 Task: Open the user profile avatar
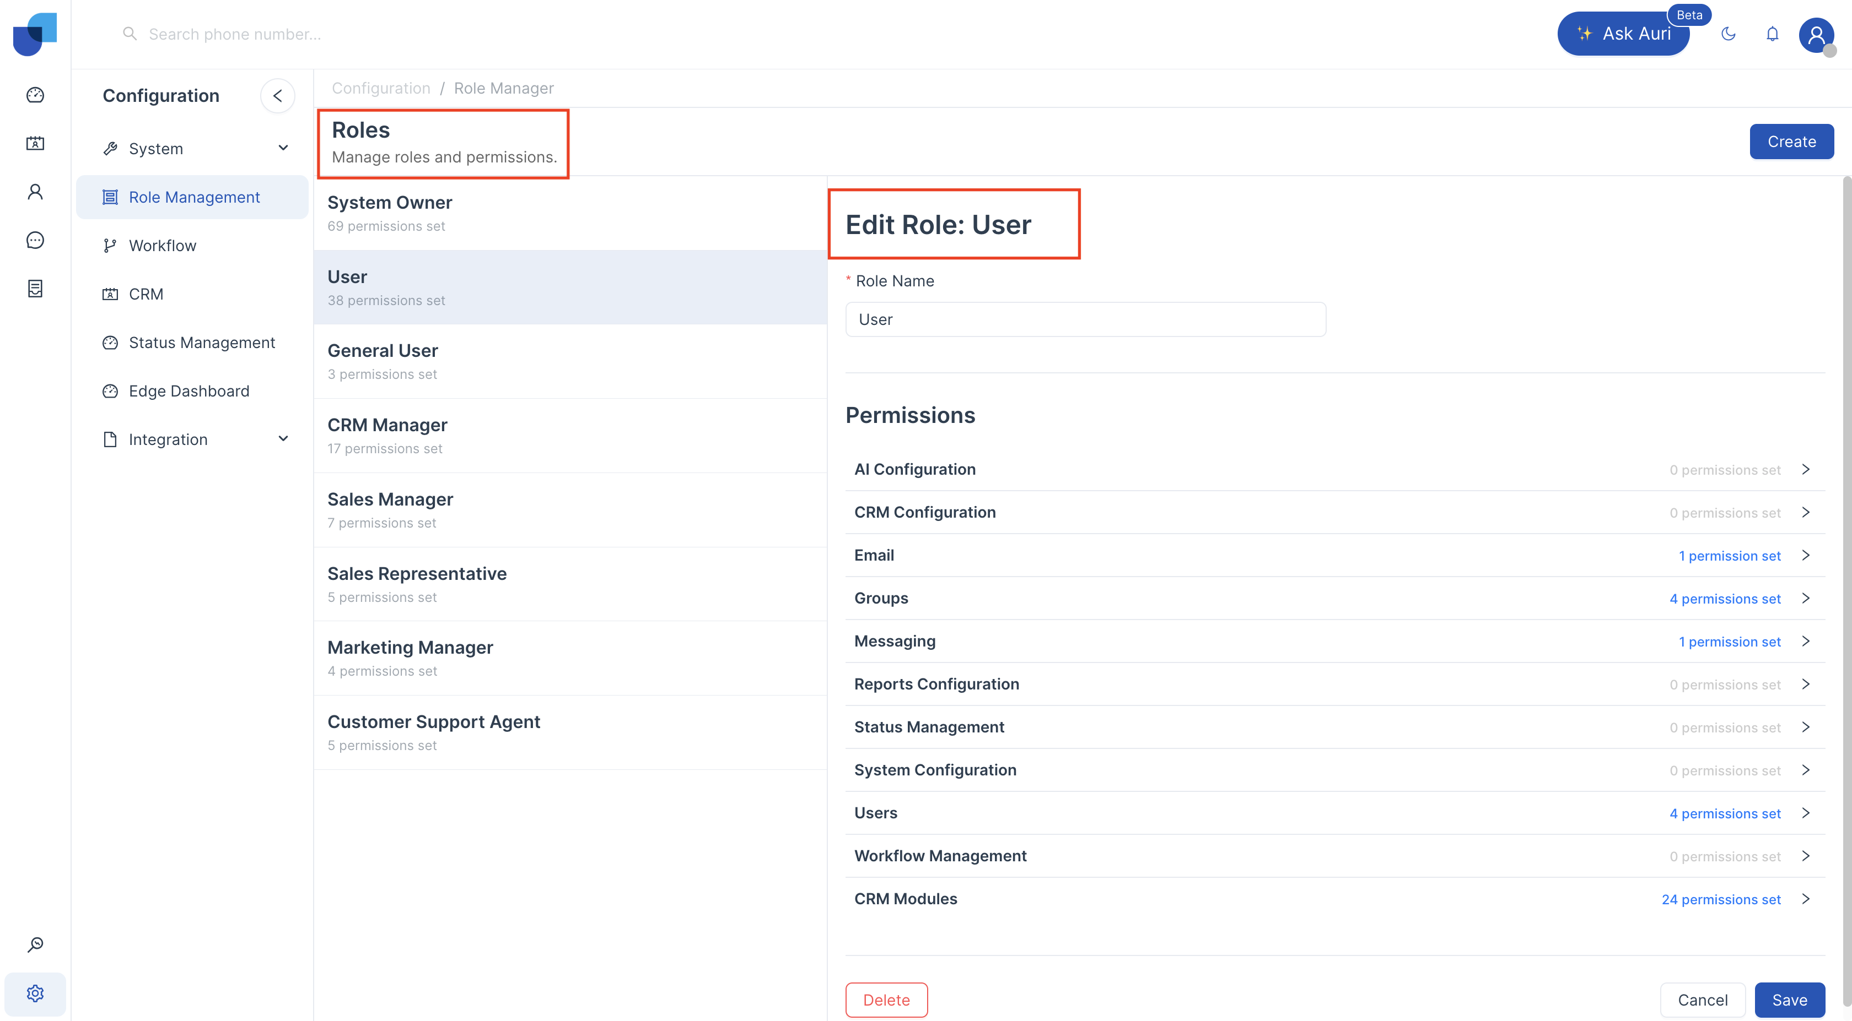click(1816, 35)
